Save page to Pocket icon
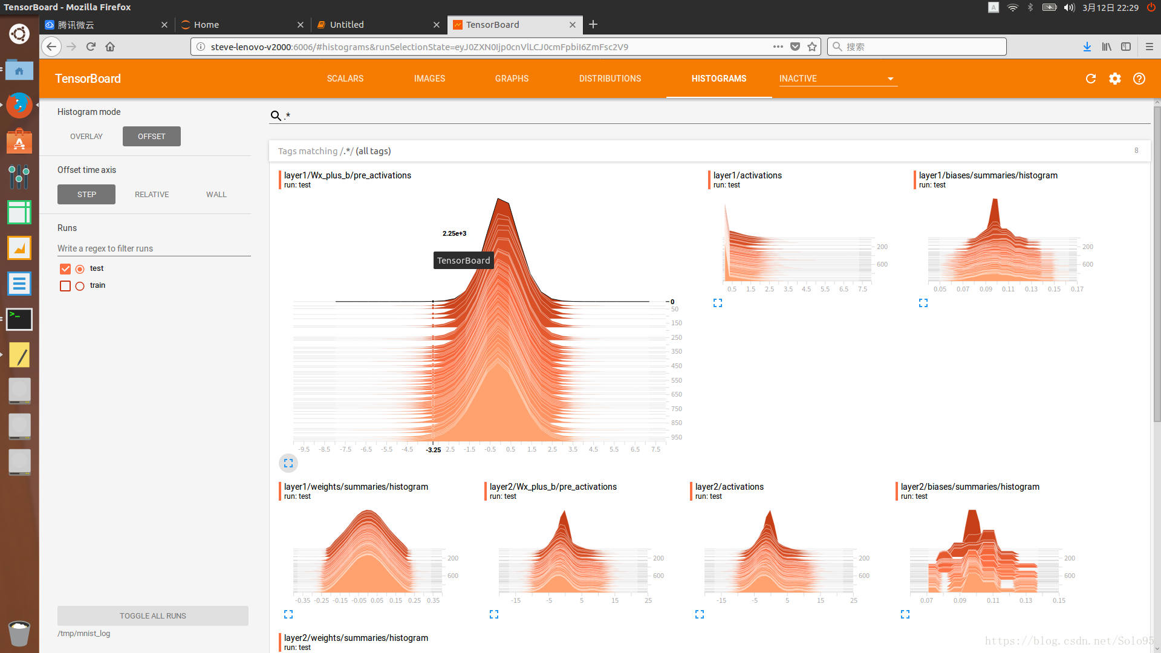1161x653 pixels. click(x=795, y=47)
